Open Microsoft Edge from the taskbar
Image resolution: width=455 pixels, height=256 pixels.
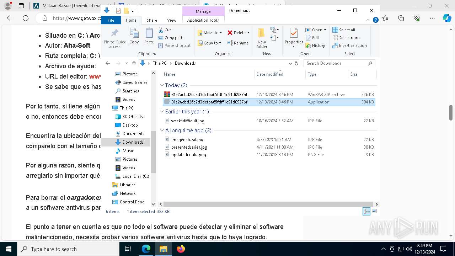point(146,249)
